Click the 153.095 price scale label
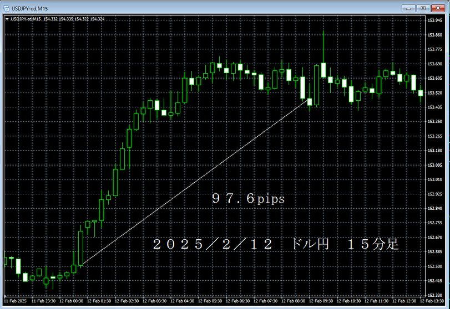The height and width of the screenshot is (309, 450). [435, 165]
